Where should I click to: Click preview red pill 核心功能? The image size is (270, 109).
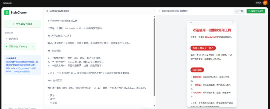(x=197, y=70)
